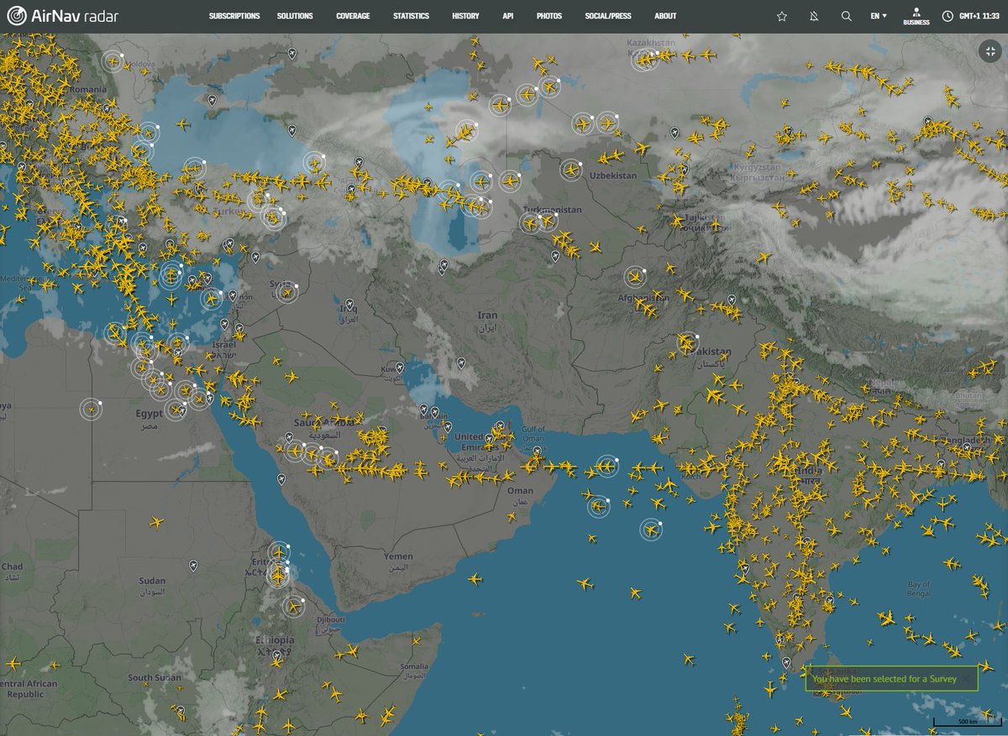The height and width of the screenshot is (736, 1008).
Task: Select the airplane south of Yemen coast
Action: (475, 579)
